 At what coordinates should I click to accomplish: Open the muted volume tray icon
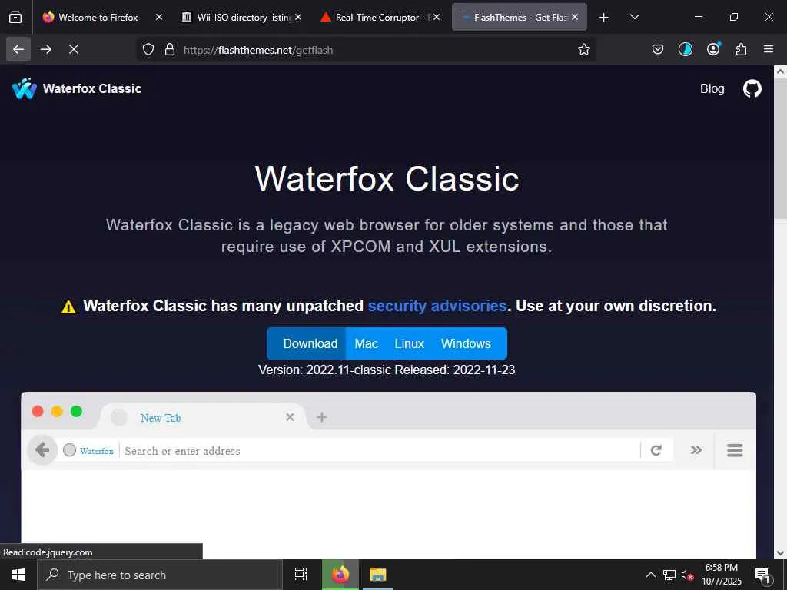click(687, 575)
